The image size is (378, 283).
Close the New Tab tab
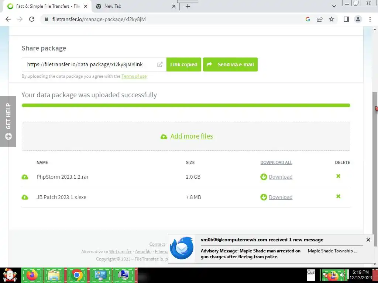pyautogui.click(x=173, y=6)
